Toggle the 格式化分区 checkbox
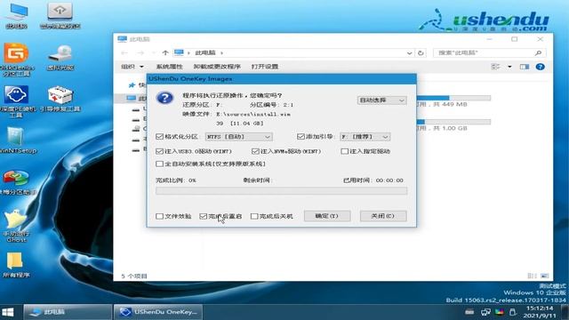 coord(159,137)
